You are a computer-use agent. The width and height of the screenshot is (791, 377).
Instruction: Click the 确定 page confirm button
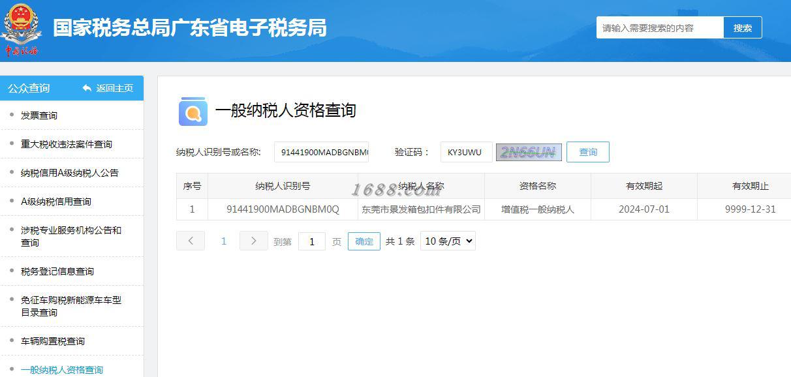click(364, 241)
